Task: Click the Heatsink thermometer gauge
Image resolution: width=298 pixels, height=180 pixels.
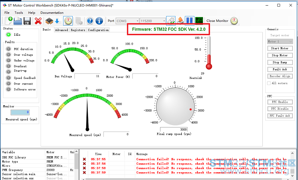Action: pos(209,53)
